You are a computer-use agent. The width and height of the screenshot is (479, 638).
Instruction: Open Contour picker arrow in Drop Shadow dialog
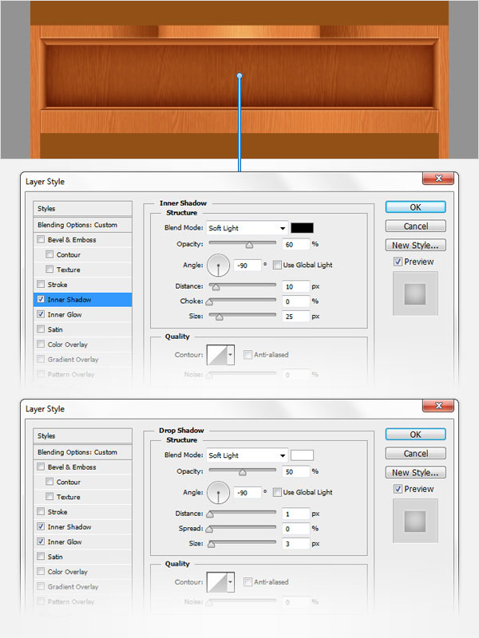click(231, 582)
